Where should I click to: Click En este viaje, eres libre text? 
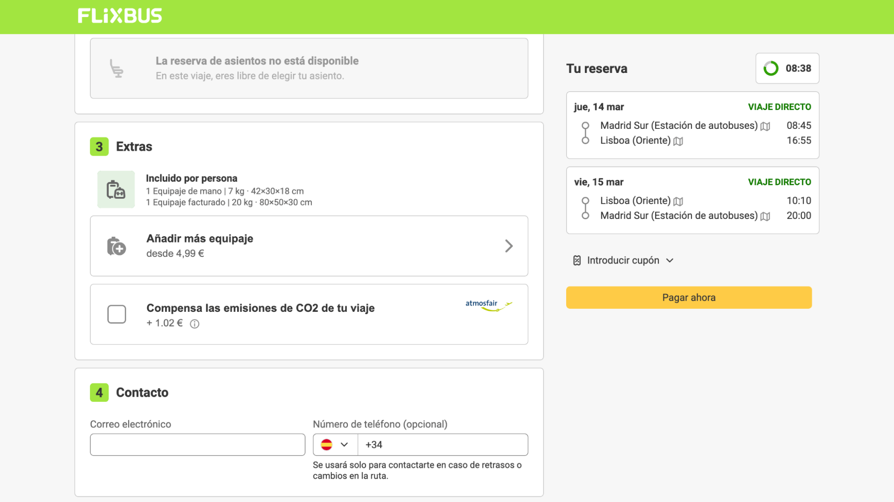(x=250, y=76)
